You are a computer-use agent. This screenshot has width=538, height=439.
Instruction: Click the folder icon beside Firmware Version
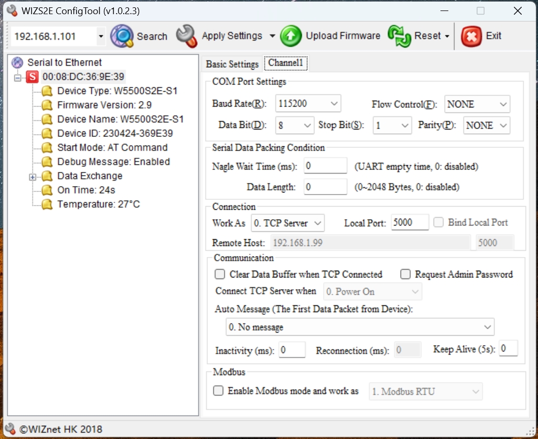(47, 105)
